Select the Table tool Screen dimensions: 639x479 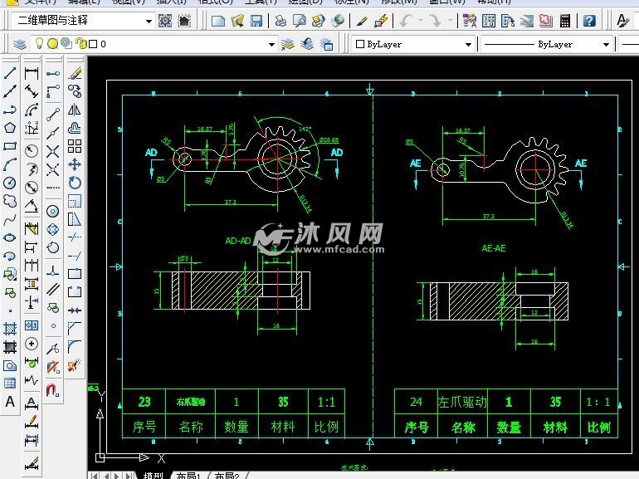point(10,384)
